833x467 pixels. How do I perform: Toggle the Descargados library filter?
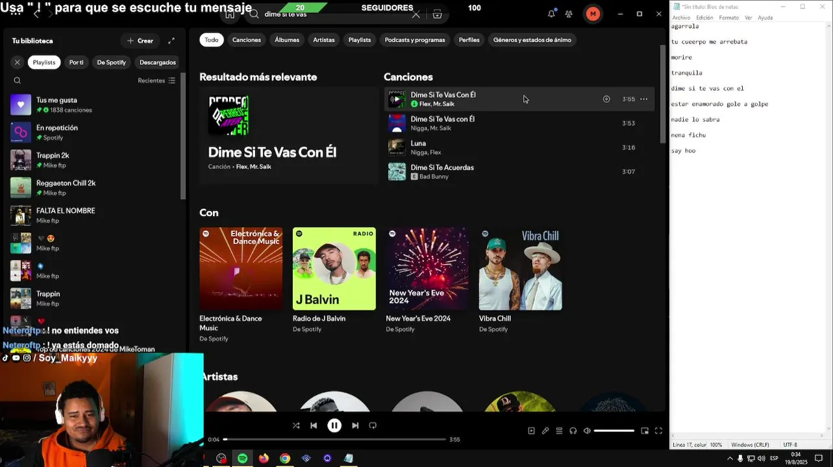coord(158,62)
